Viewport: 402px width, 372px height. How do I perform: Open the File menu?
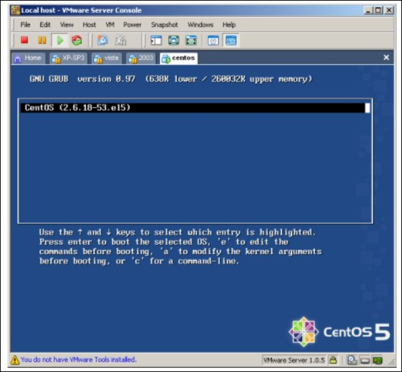26,24
